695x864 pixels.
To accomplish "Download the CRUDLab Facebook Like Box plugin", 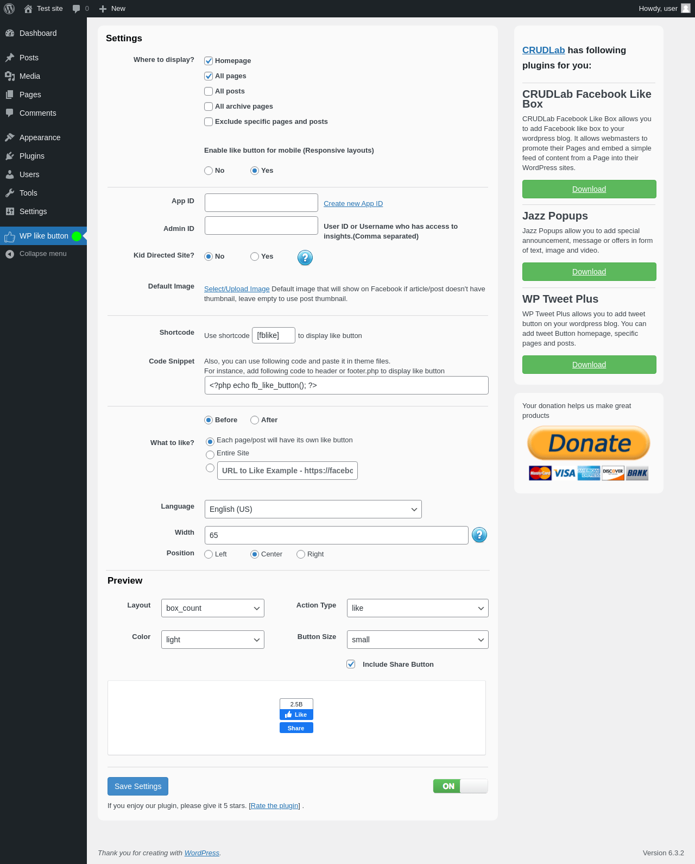I will (x=589, y=189).
